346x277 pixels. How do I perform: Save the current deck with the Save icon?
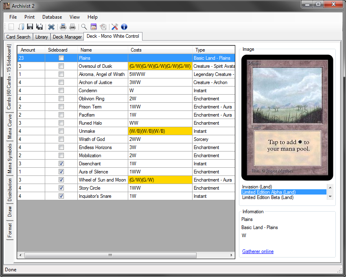30,27
